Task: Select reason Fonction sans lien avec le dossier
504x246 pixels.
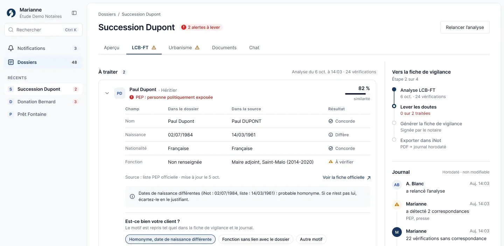Action: [256, 239]
